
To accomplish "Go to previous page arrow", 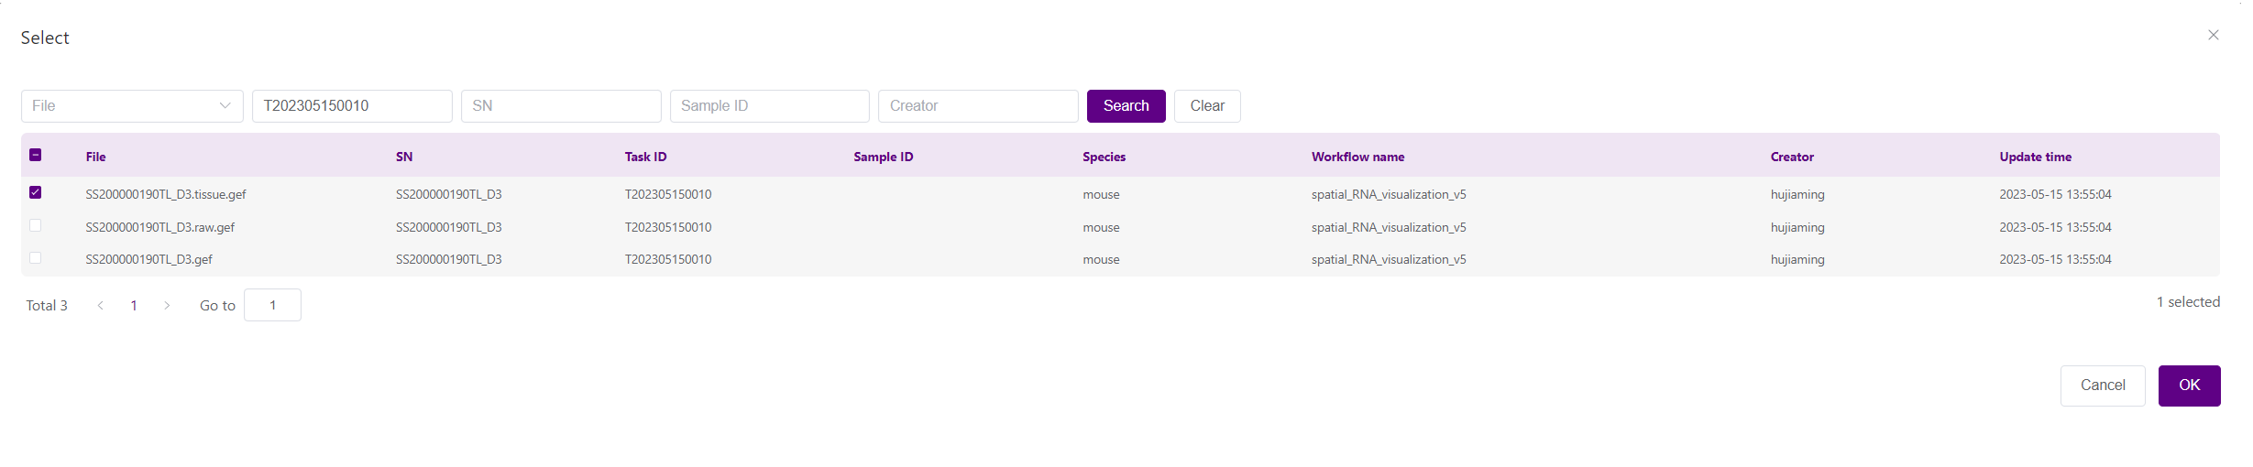I will 100,306.
